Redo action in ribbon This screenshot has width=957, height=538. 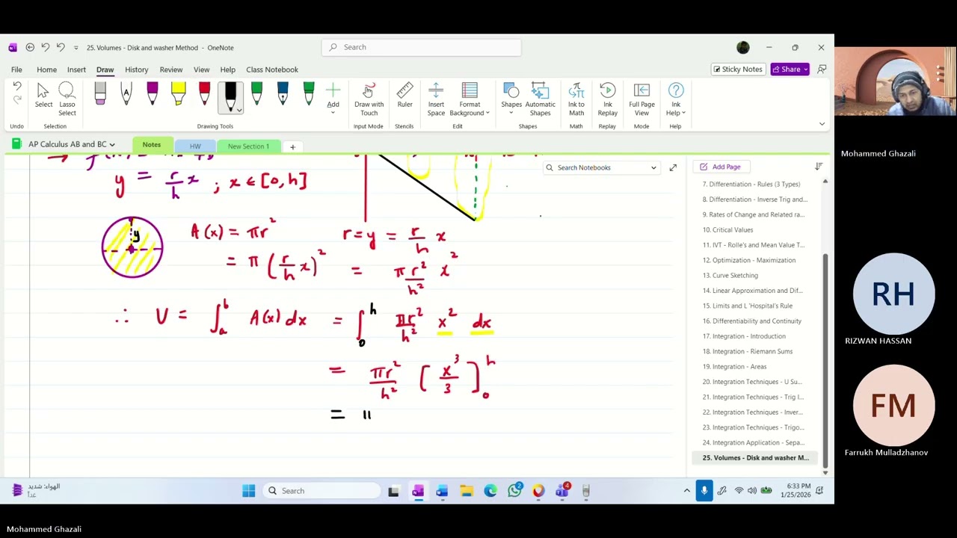17,101
